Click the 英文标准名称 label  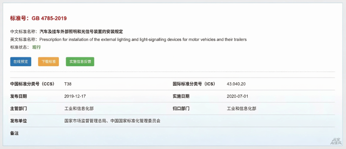(x=24, y=40)
